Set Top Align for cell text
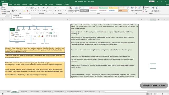This screenshot has height=95, width=169. tap(31, 8)
